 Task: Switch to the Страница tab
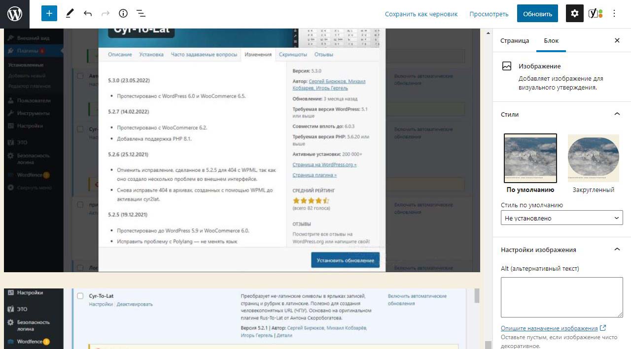point(515,40)
